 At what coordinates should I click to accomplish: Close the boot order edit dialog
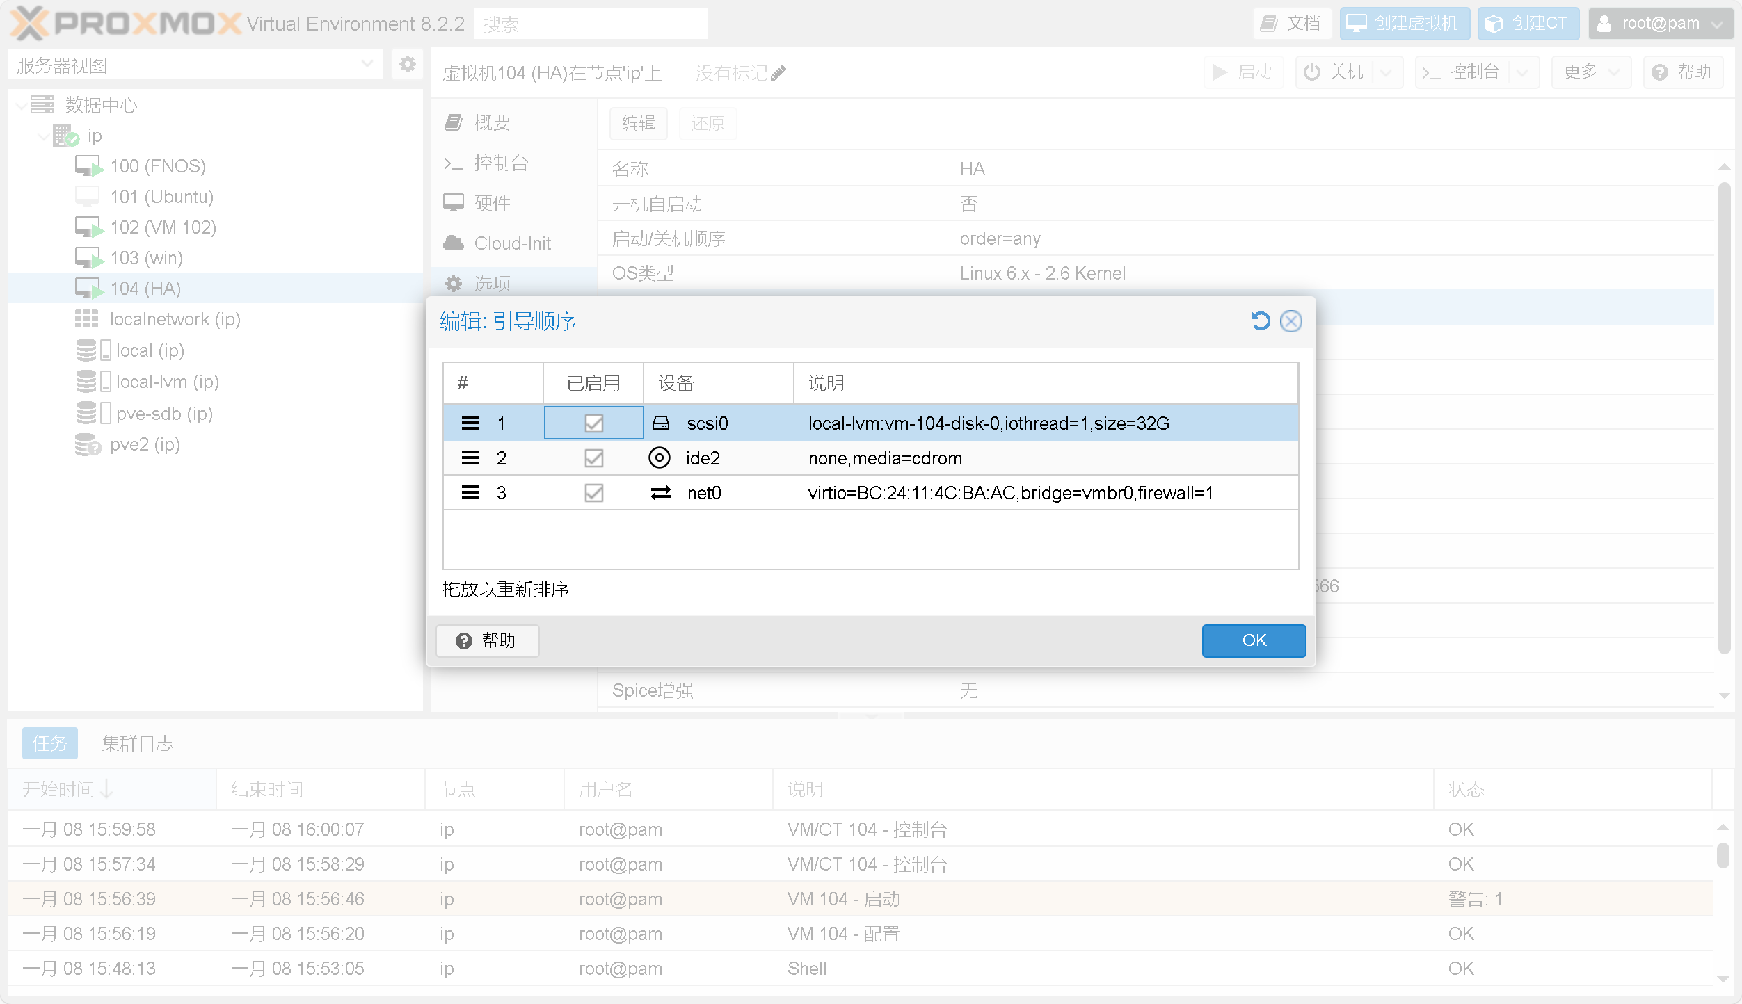coord(1291,321)
